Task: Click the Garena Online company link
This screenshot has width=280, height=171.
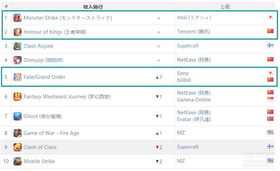Action: pos(194,100)
